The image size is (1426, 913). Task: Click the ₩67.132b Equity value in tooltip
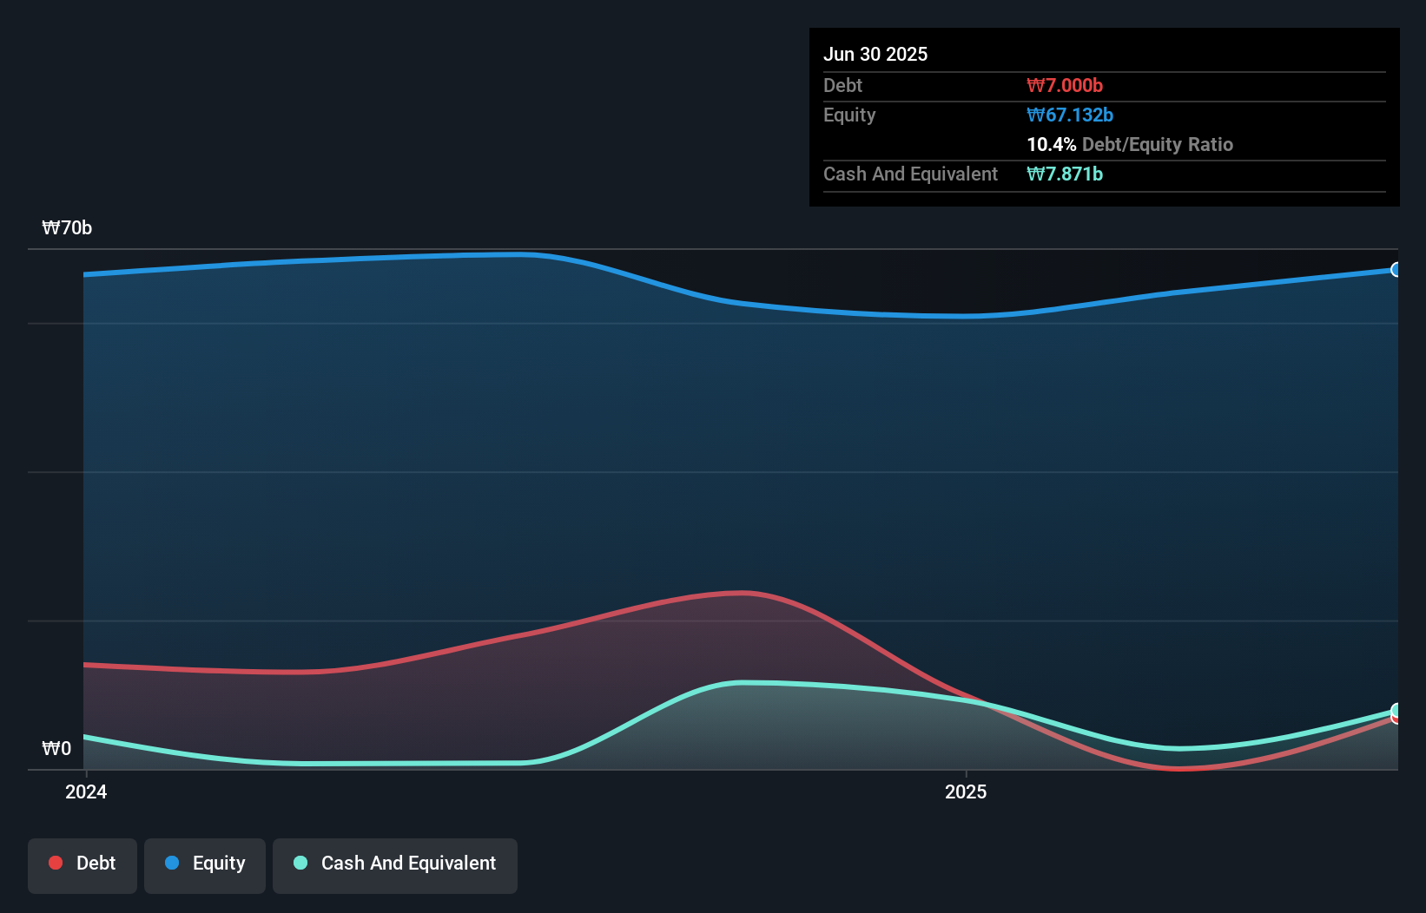click(x=1069, y=115)
